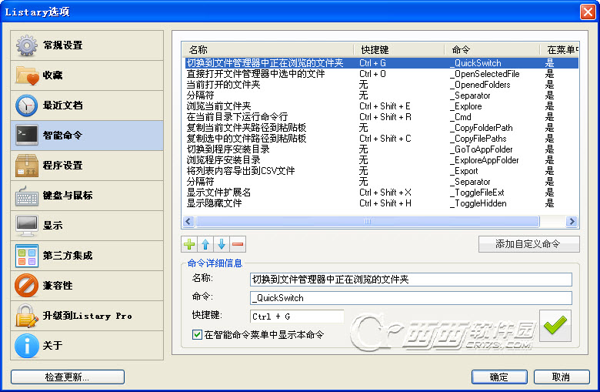Click the terminal icon for 智能命令

[x=27, y=136]
